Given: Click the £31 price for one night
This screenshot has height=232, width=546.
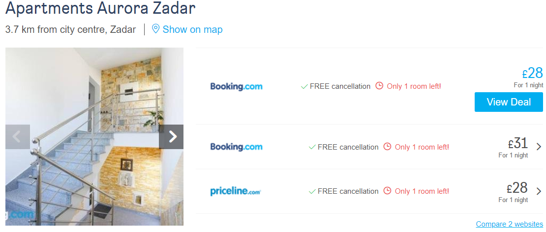Looking at the screenshot, I should click(x=517, y=143).
